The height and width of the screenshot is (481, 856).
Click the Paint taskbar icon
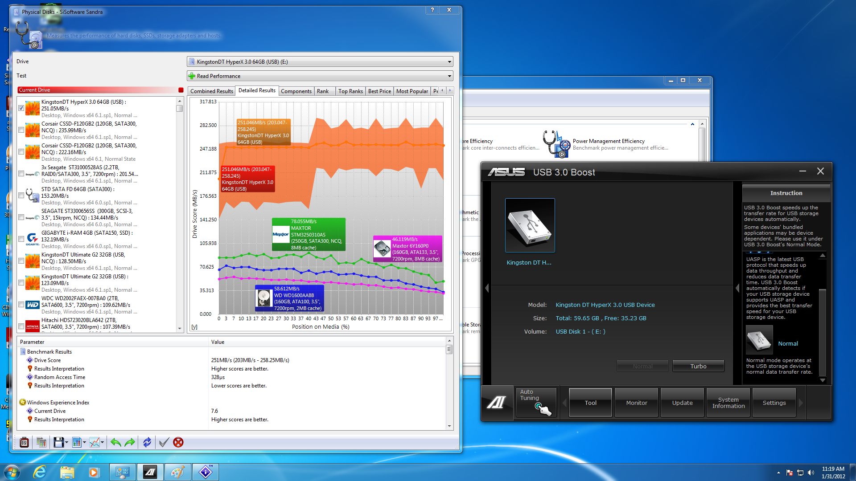178,472
